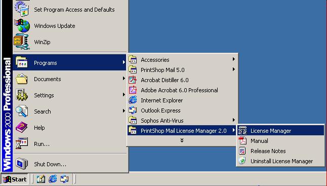This screenshot has width=327, height=186.
Task: Click the PrintShop Mail 5.0 folder icon
Action: [133, 70]
